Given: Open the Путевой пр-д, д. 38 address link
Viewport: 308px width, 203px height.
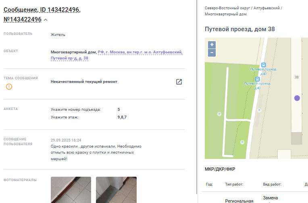Looking at the screenshot, I should click(x=69, y=58).
